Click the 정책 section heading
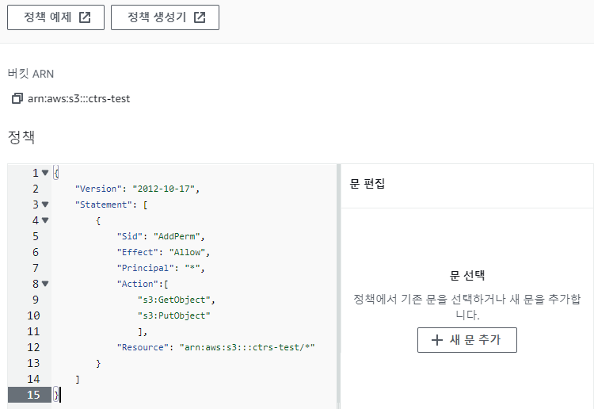 click(x=21, y=137)
